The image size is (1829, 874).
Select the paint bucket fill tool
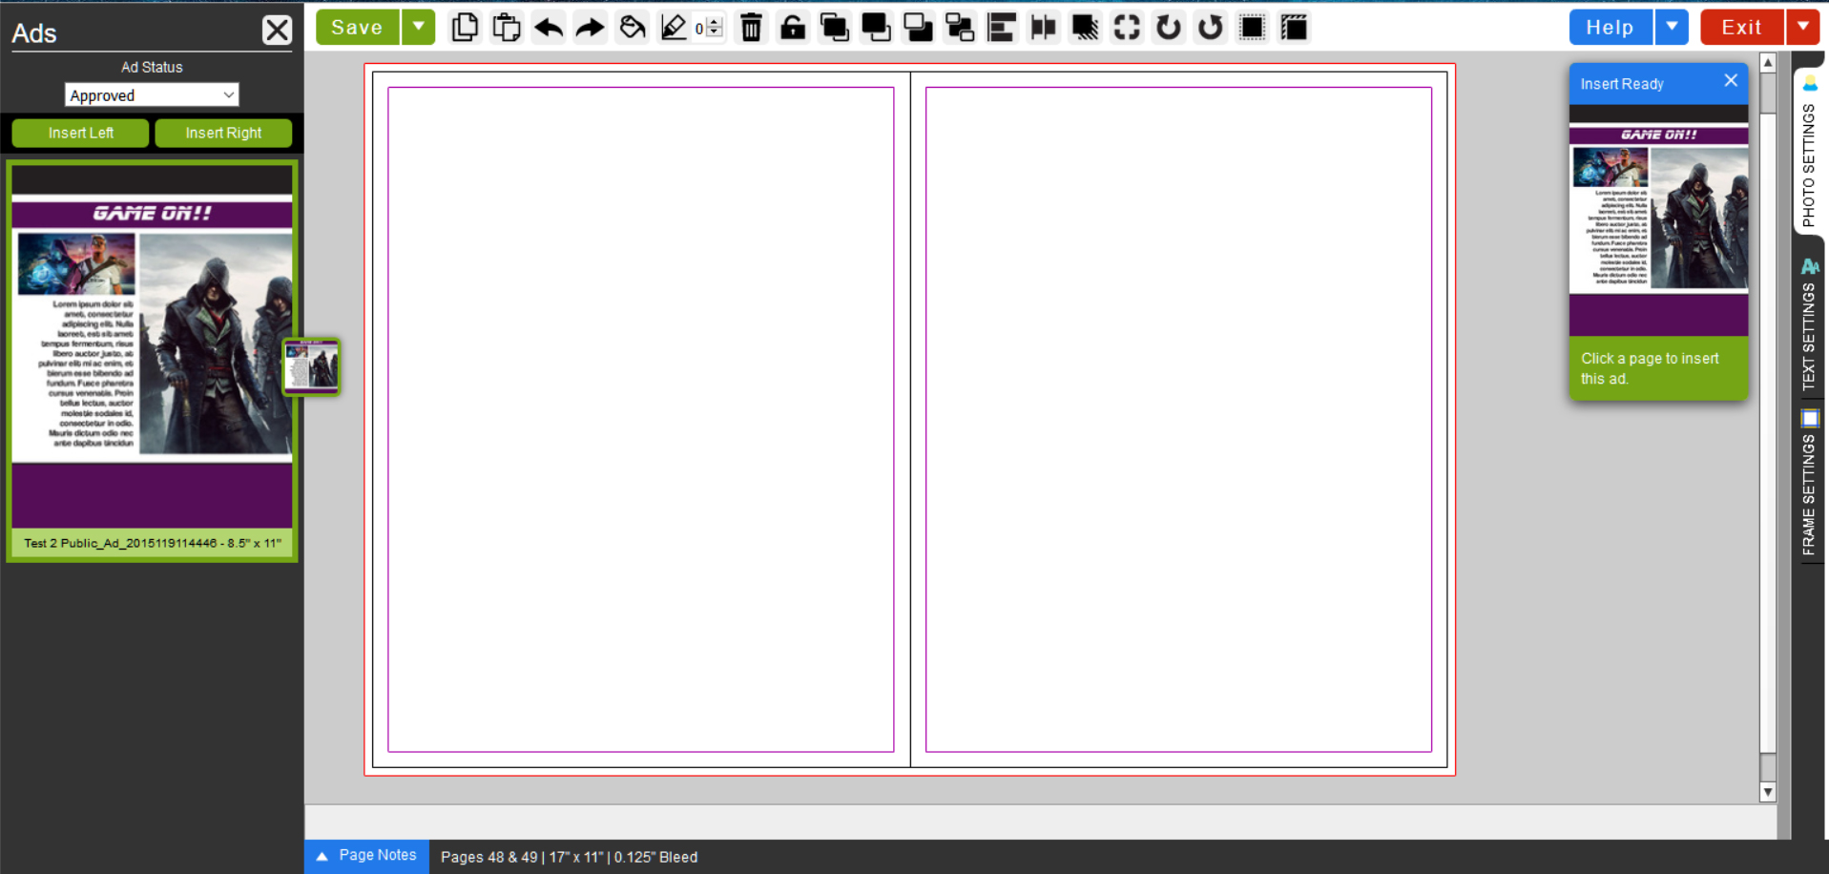point(632,28)
